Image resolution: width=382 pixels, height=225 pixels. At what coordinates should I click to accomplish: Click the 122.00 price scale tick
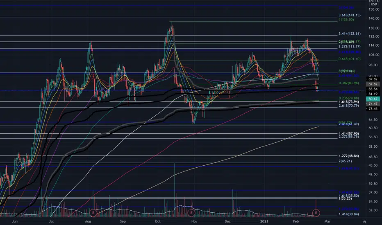pyautogui.click(x=374, y=36)
